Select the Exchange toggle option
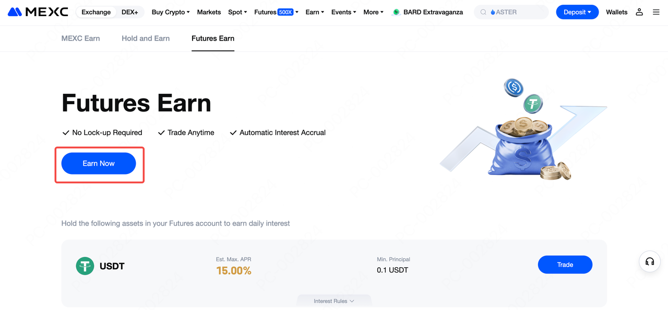This screenshot has width=668, height=310. click(96, 12)
